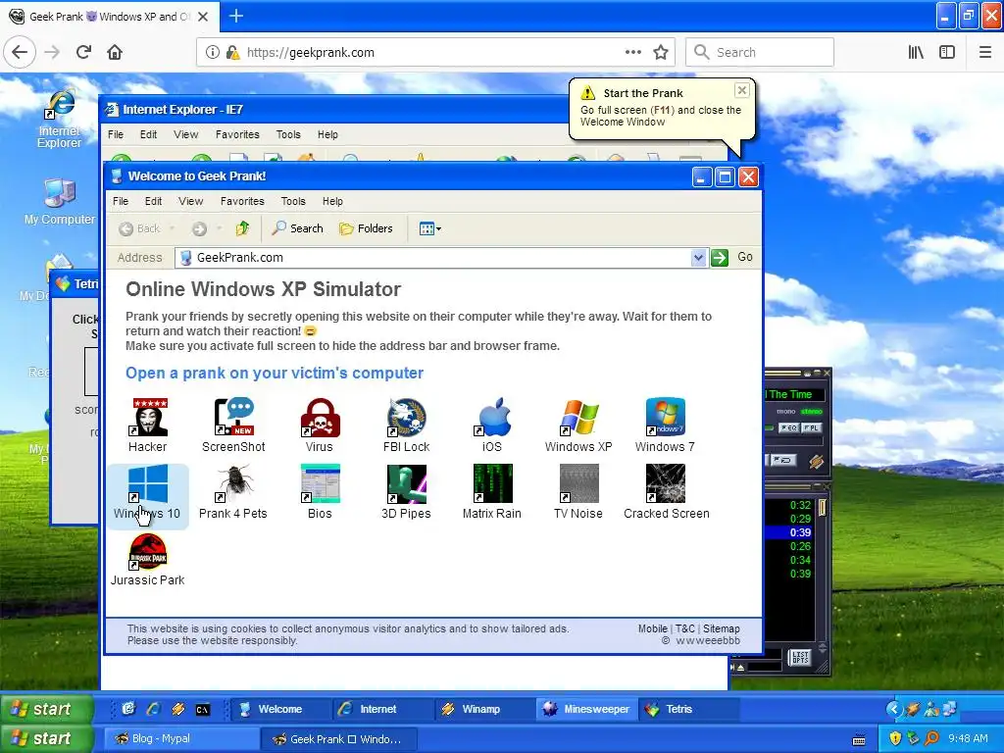Click the Back button in Geek Prank toolbar
The image size is (1004, 753).
coord(139,228)
